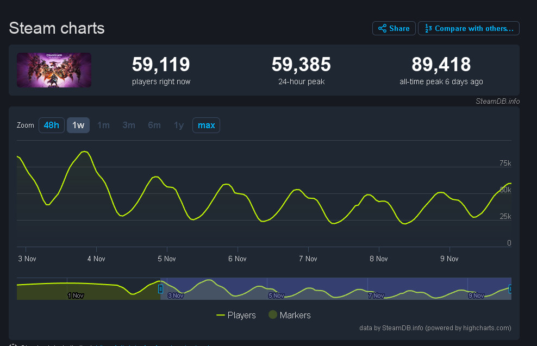
Task: Toggle the Players series in legend
Action: [x=236, y=315]
